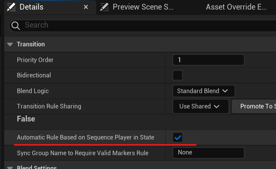Uncheck Automatic Rule Based on Sequence Player
This screenshot has width=276, height=169.
(x=177, y=137)
